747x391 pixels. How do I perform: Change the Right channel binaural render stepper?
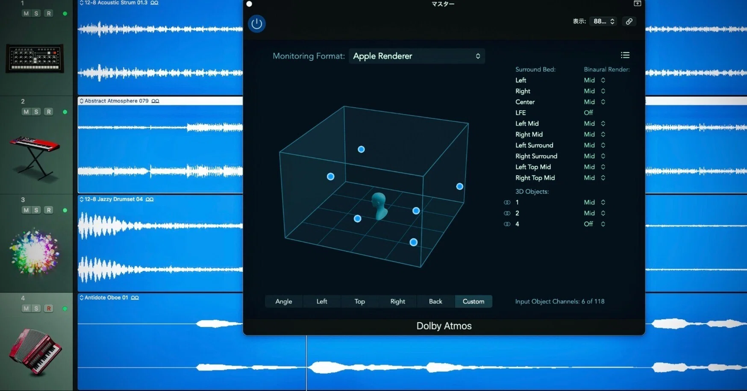tap(603, 91)
